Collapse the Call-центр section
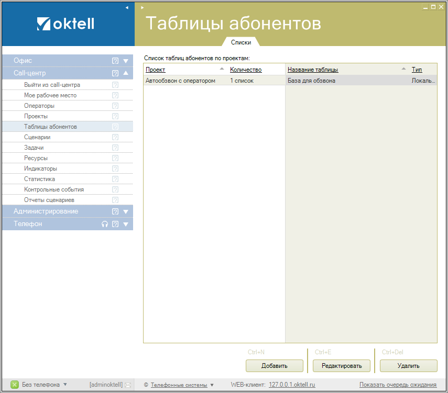 tap(126, 73)
